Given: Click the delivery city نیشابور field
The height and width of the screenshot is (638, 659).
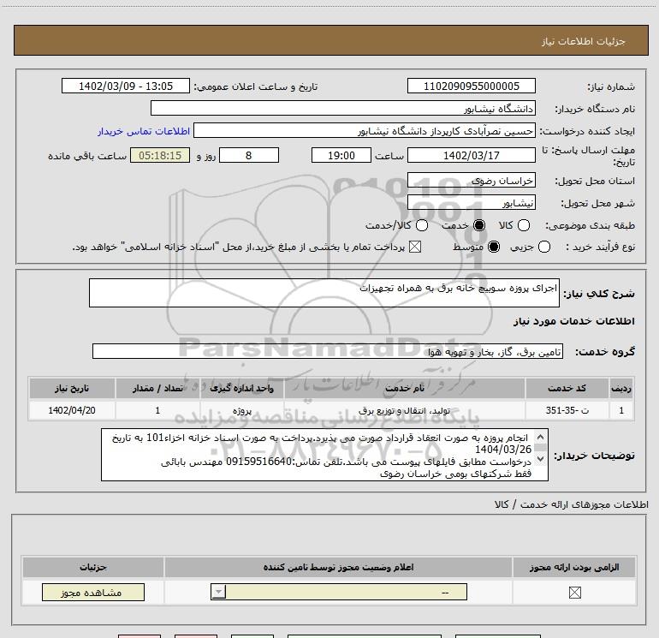Looking at the screenshot, I should click(x=471, y=203).
